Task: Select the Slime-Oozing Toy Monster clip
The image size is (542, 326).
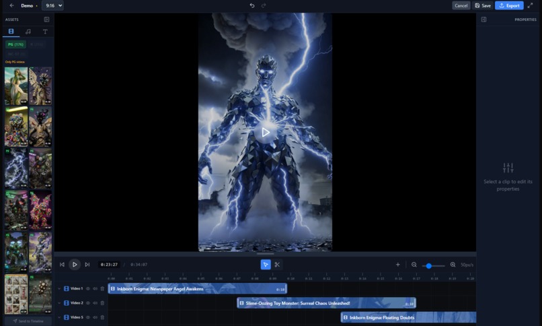Action: coord(326,303)
